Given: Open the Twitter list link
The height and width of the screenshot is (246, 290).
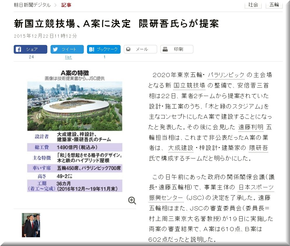Looking at the screenshot, I should click(68, 57).
